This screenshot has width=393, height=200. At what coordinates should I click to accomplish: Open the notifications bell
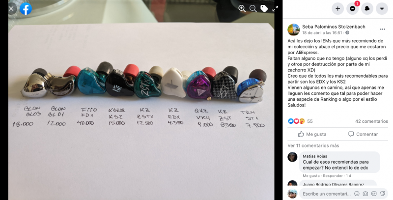point(367,9)
